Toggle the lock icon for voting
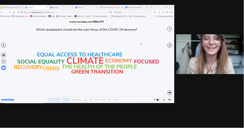This screenshot has height=128, width=244. pos(85,100)
